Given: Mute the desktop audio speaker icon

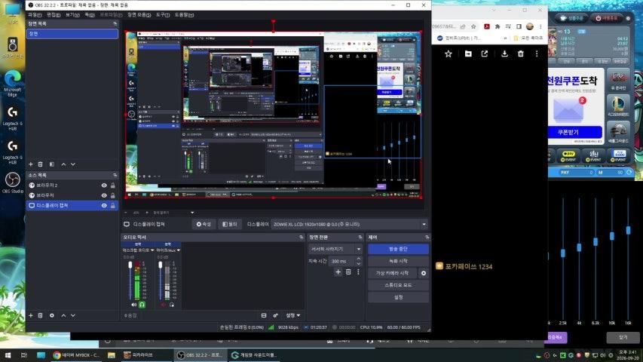Looking at the screenshot, I should [x=134, y=305].
